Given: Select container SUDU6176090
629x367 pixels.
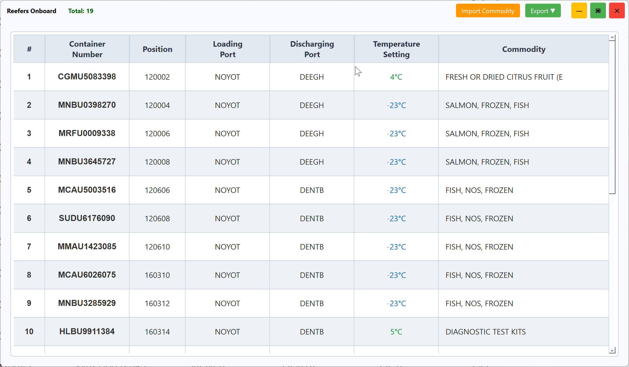Looking at the screenshot, I should (87, 218).
